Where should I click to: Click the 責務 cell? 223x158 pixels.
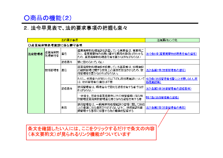(x=69, y=108)
